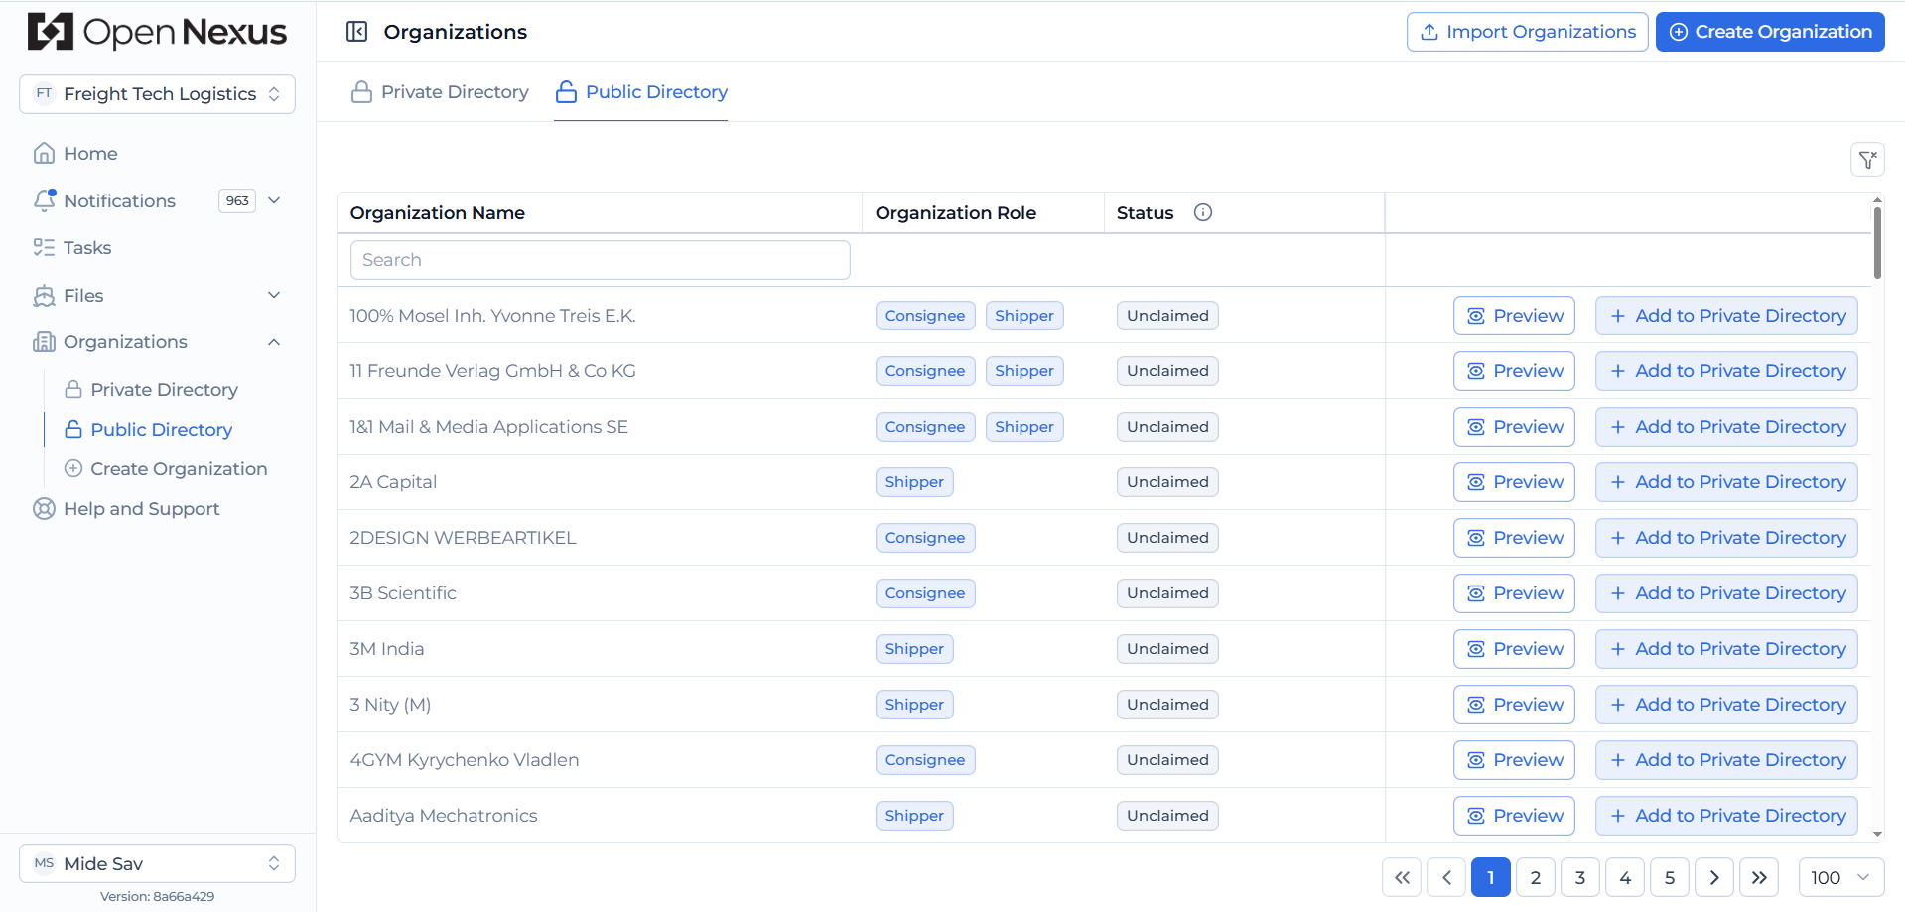Click the Home sidebar icon
This screenshot has height=912, width=1905.
44,153
